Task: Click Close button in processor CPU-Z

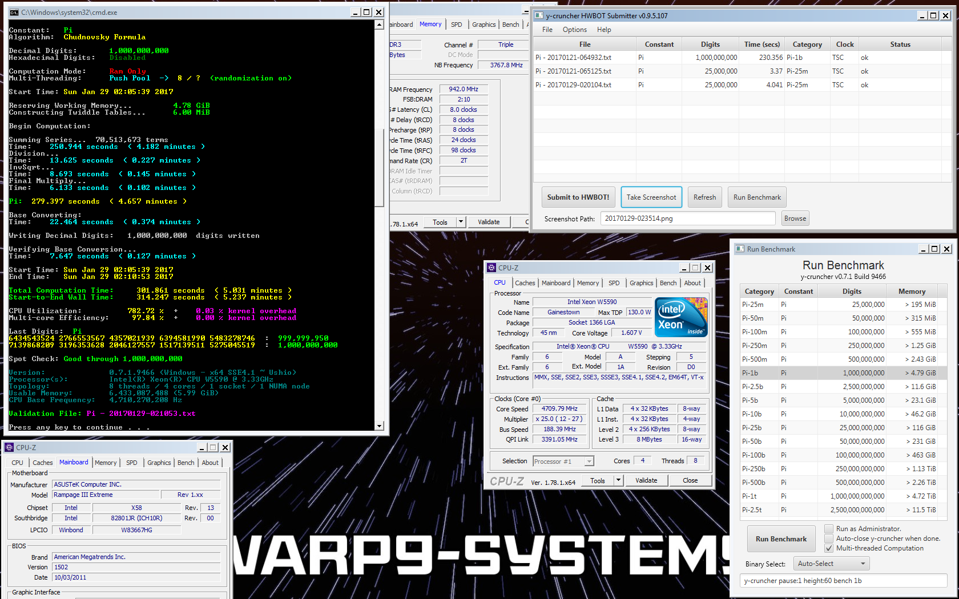Action: pyautogui.click(x=690, y=480)
